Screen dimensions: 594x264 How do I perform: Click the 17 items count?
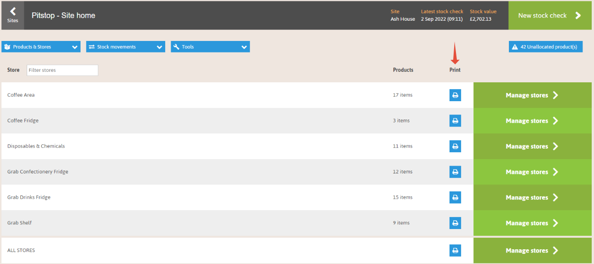coord(403,95)
